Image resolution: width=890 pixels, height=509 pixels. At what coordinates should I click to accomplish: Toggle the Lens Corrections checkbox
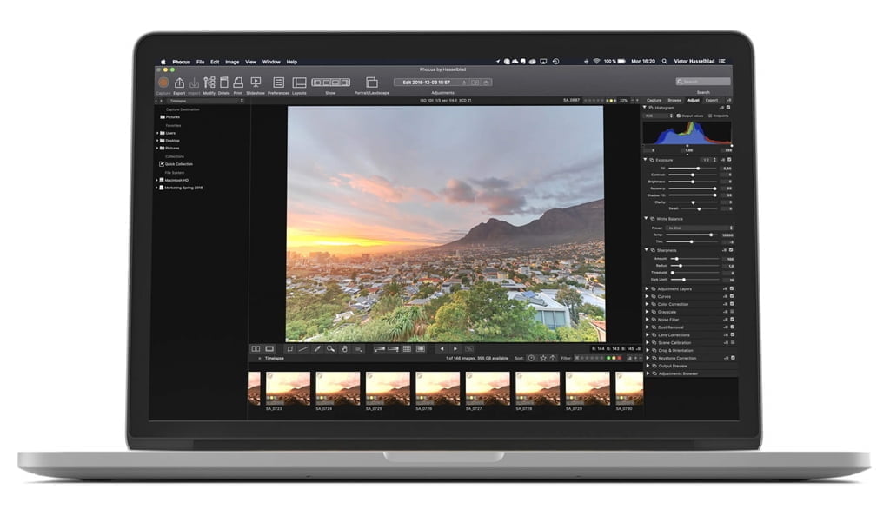point(732,334)
